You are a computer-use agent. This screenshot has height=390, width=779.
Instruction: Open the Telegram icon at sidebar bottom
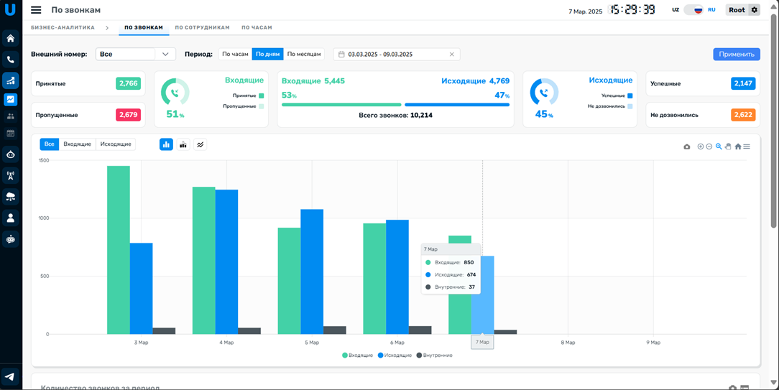pyautogui.click(x=10, y=376)
